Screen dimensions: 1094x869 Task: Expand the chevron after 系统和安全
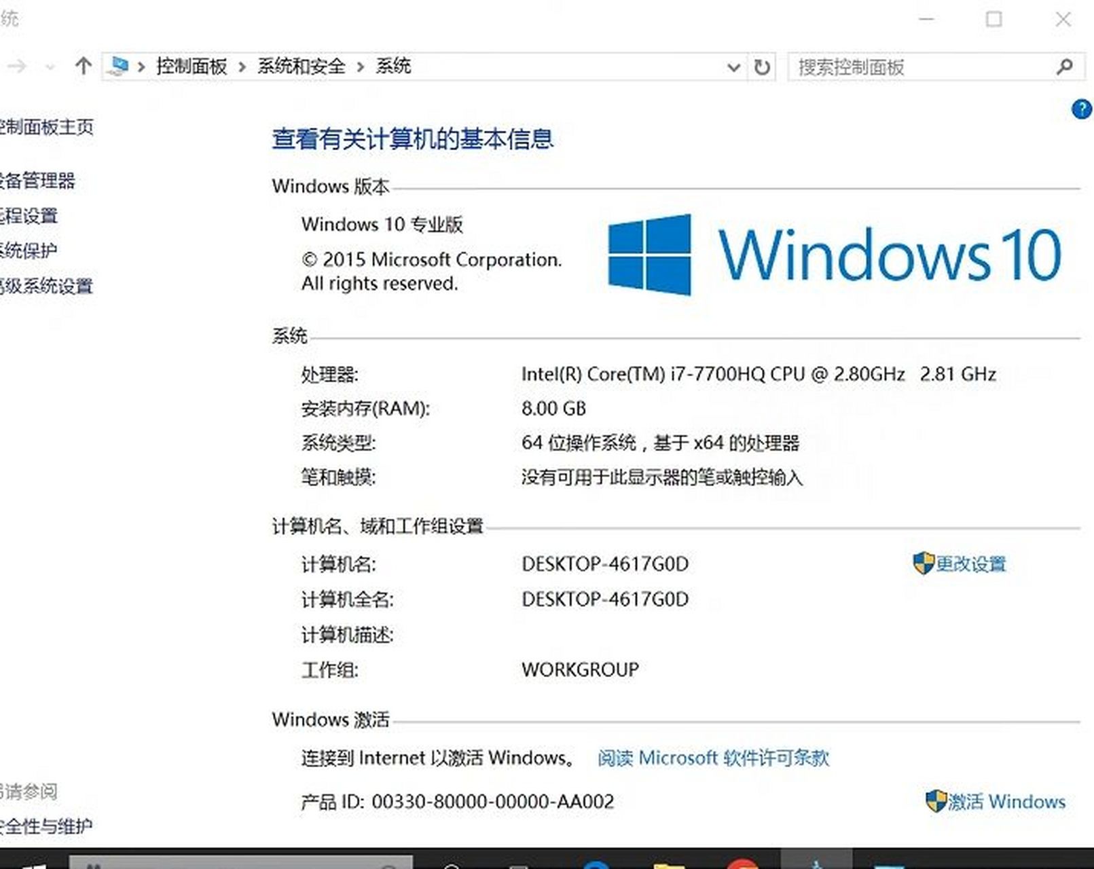click(x=361, y=67)
